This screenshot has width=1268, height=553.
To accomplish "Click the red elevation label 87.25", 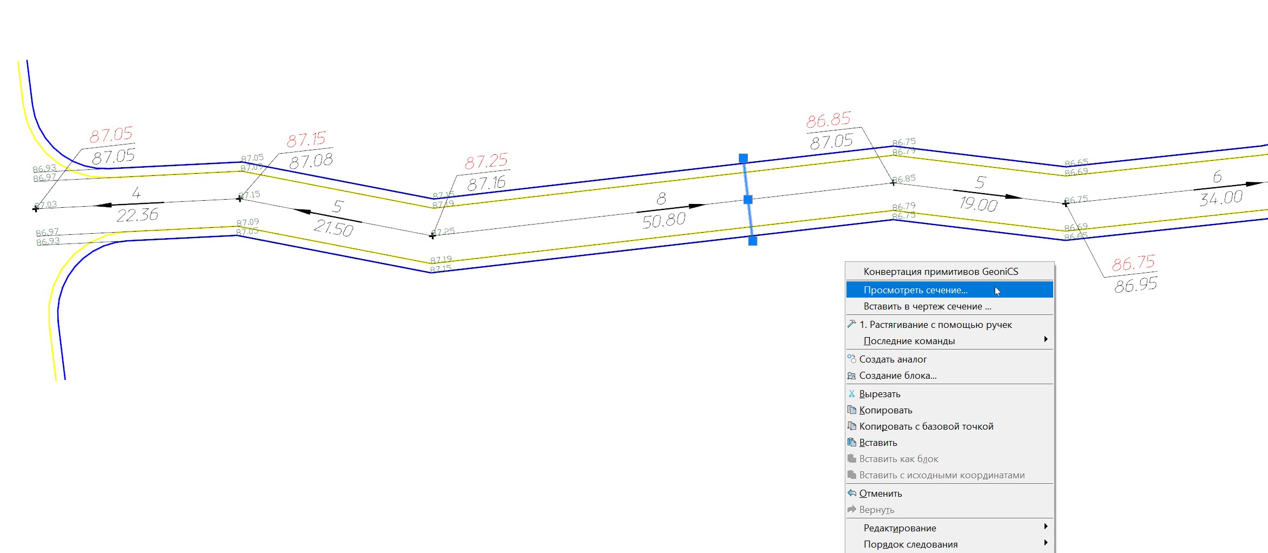I will 486,161.
